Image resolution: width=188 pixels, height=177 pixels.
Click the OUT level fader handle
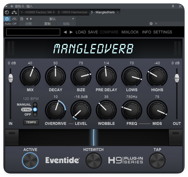coord(177,78)
